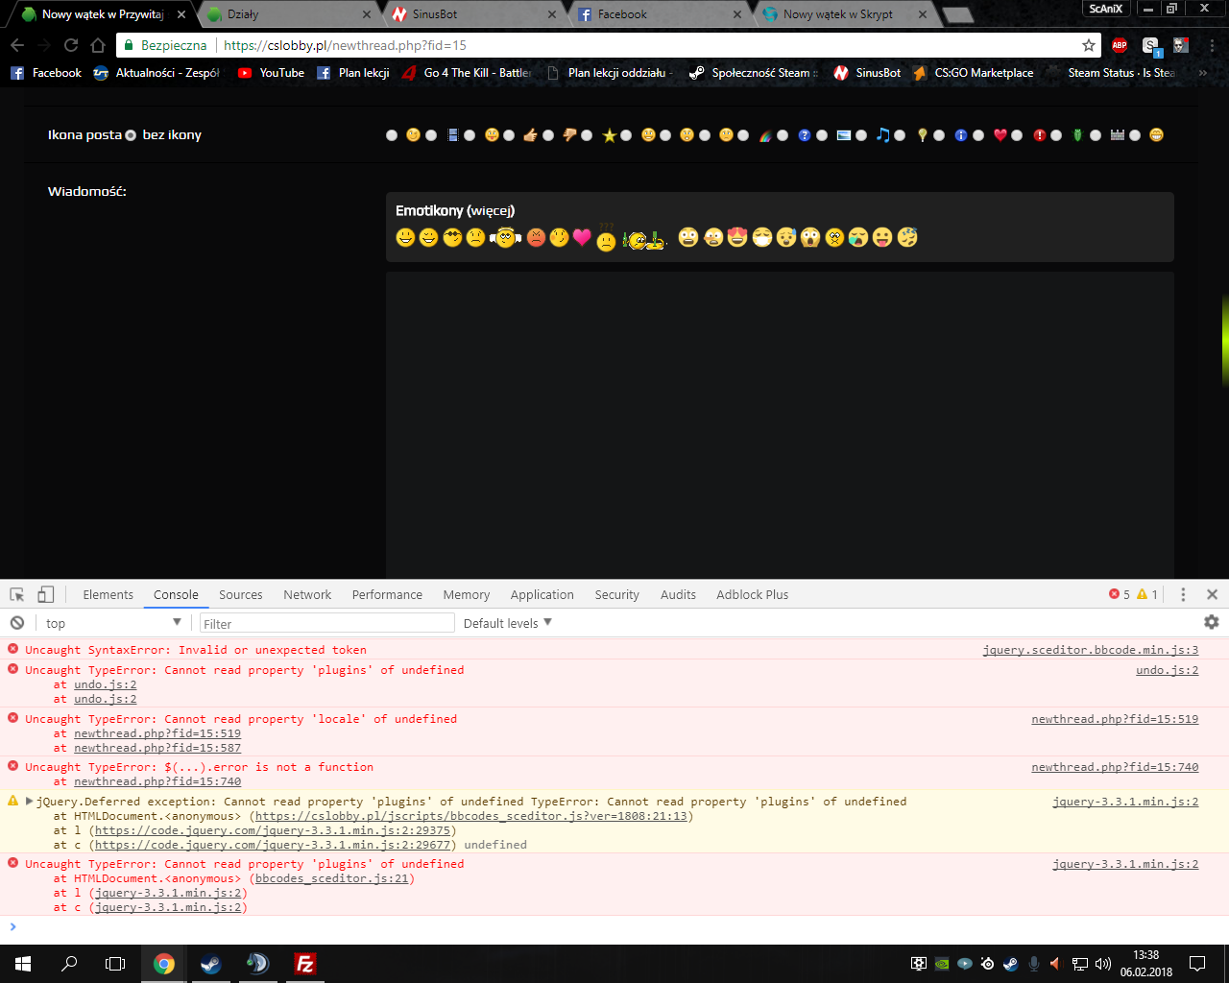Image resolution: width=1229 pixels, height=983 pixels.
Task: Click the clear console icon
Action: [x=17, y=622]
